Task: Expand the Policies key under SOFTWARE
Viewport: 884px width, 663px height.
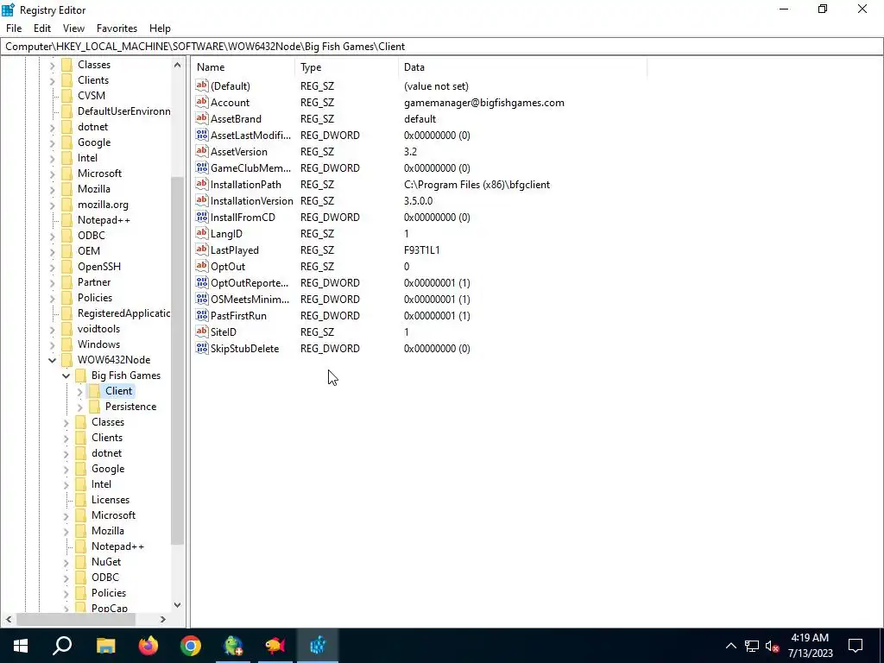Action: pyautogui.click(x=53, y=298)
